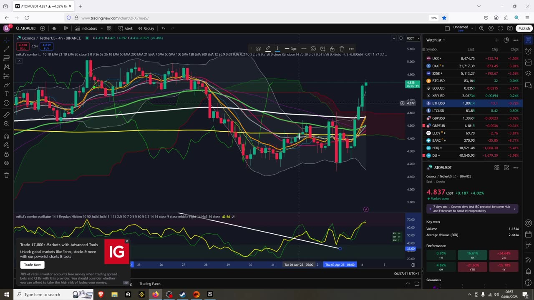Add a note for ATOMUSDT
The image size is (534, 300).
click(x=506, y=167)
